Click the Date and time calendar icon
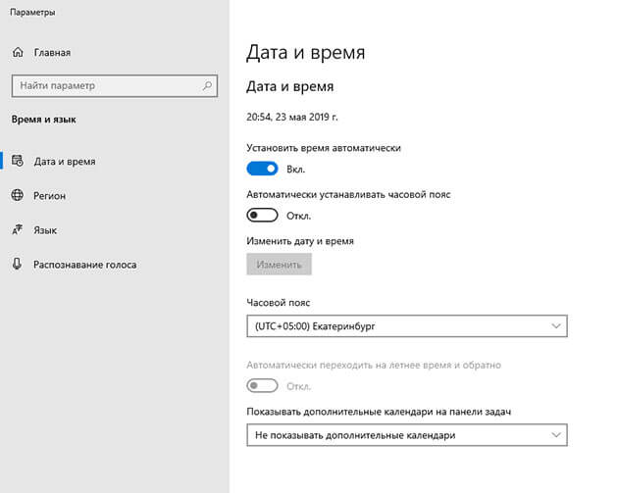618x493 pixels. point(18,161)
